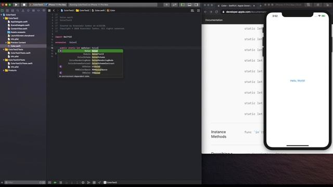The height and width of the screenshot is (187, 333).
Task: Click the pause execution icon in debug bar
Action: point(61,182)
